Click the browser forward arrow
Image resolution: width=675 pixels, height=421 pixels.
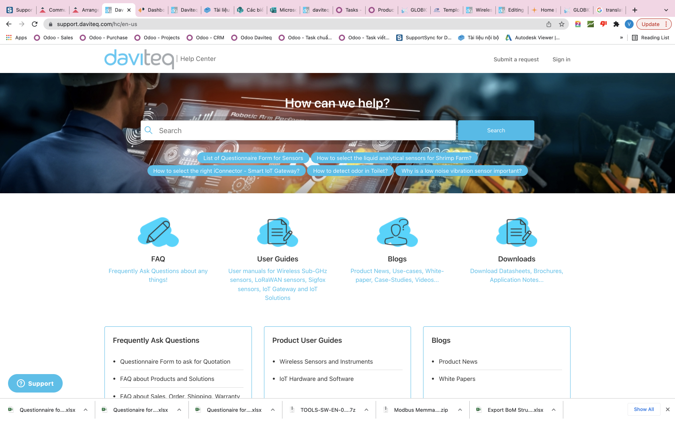point(22,24)
